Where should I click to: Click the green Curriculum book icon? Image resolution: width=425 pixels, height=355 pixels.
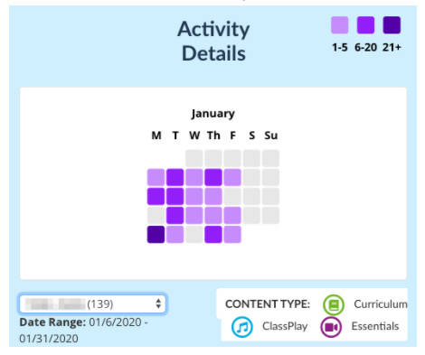[x=334, y=304]
